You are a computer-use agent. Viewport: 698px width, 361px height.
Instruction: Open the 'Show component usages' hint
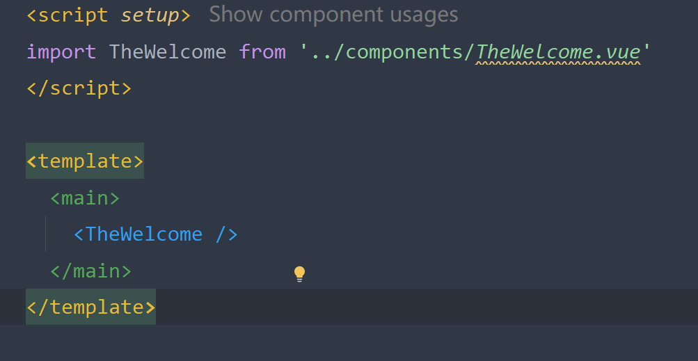click(x=333, y=15)
